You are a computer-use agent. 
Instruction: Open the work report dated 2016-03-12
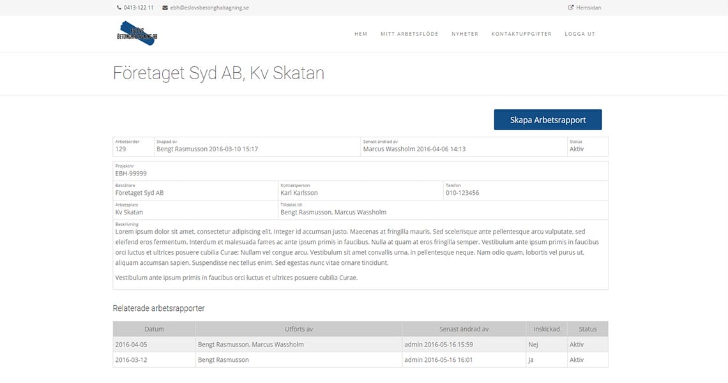(x=132, y=360)
